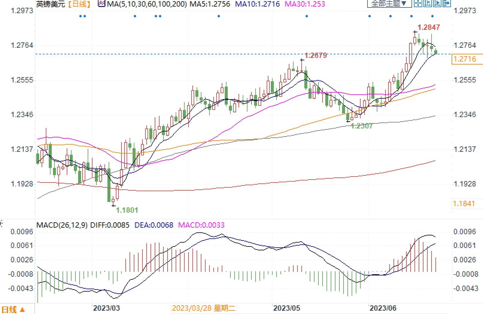Click the magenta MA30:1.253 value label
Screen dimensions: 483x314
click(306, 4)
